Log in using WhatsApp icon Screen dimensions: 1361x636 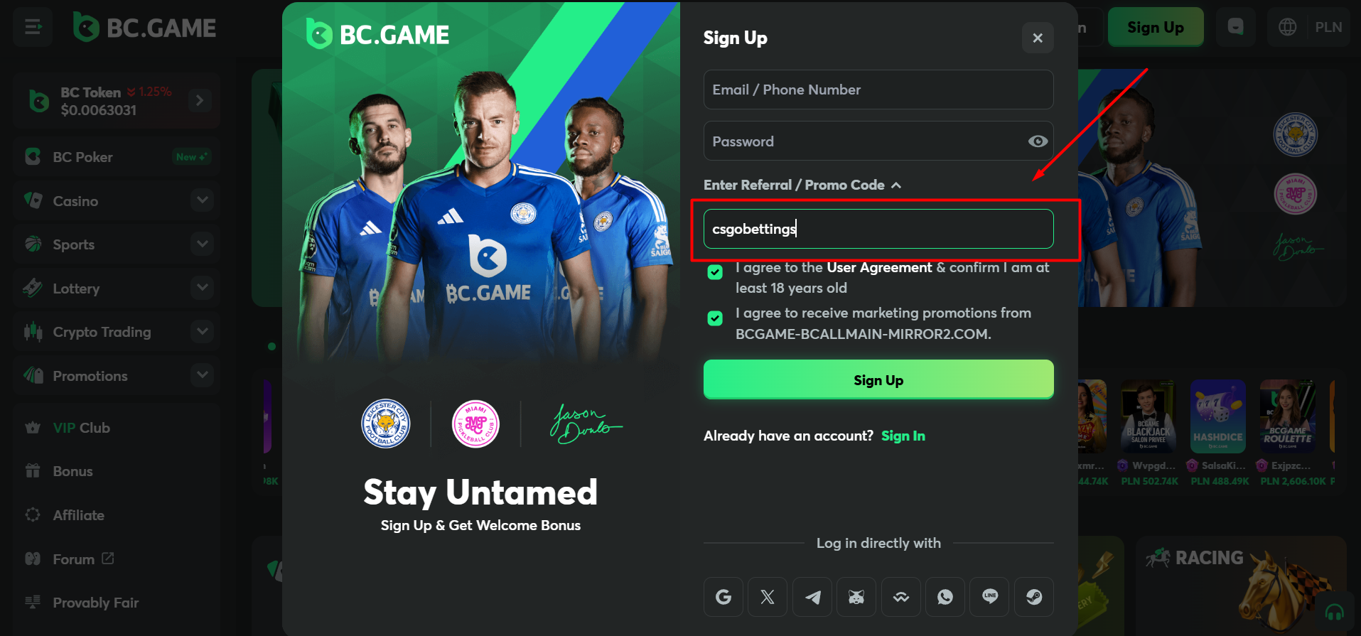[945, 597]
